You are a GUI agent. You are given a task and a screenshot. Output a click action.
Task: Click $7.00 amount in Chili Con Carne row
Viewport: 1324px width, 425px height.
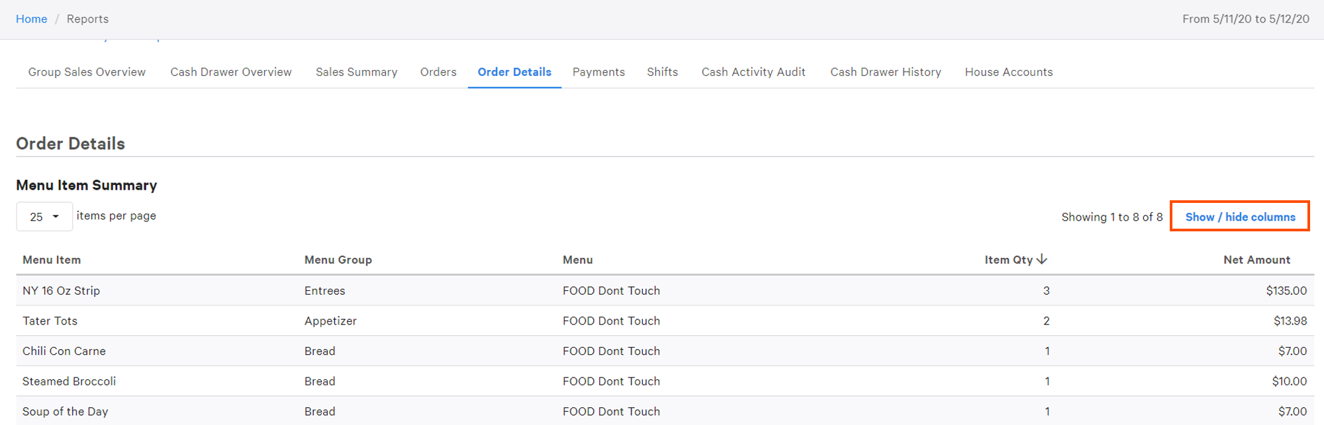coord(1292,351)
